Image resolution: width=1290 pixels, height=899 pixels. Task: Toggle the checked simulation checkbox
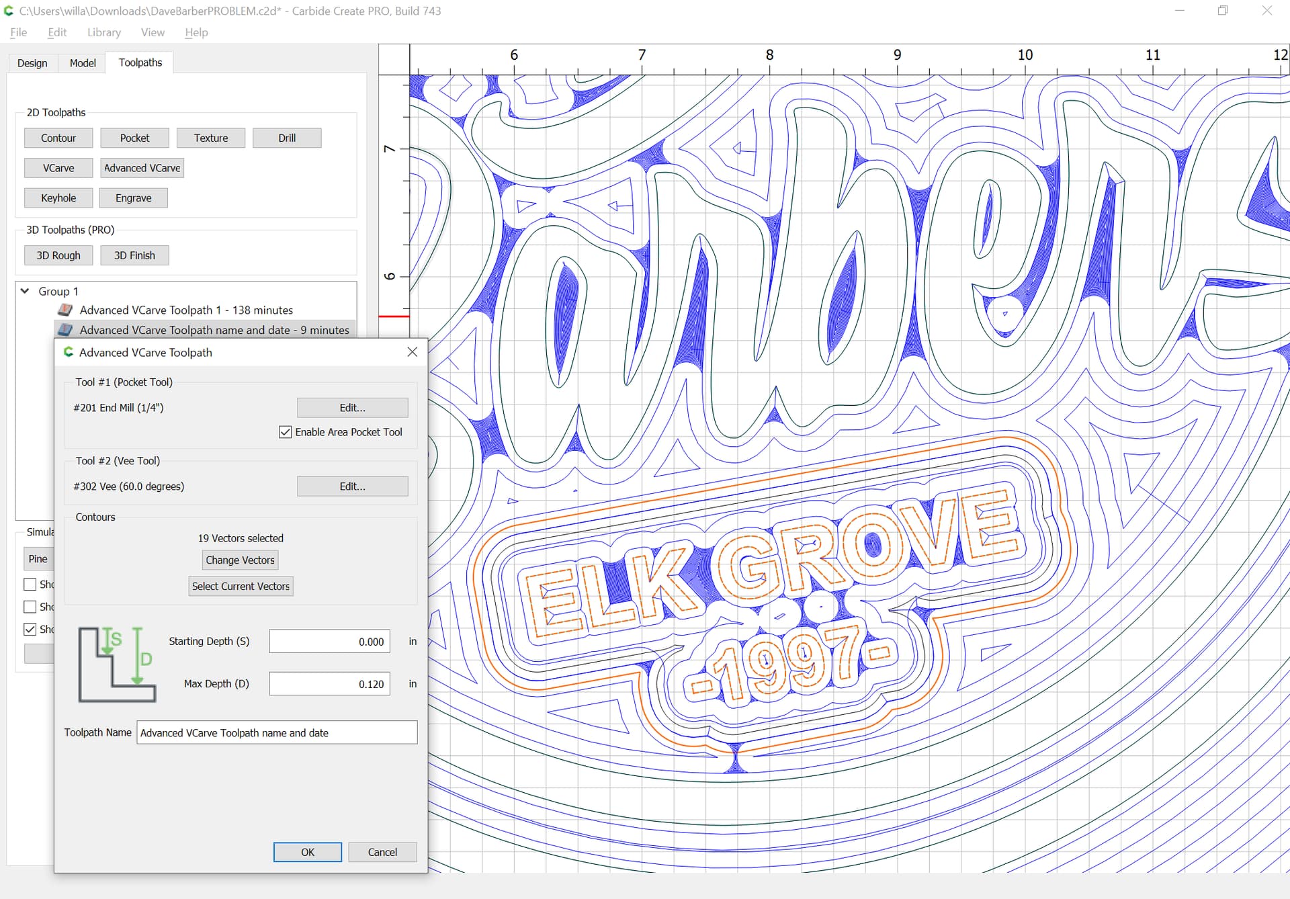30,629
